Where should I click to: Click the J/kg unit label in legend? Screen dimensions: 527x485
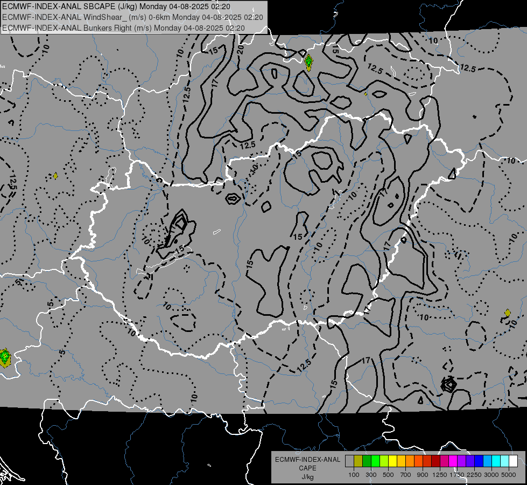(x=307, y=477)
